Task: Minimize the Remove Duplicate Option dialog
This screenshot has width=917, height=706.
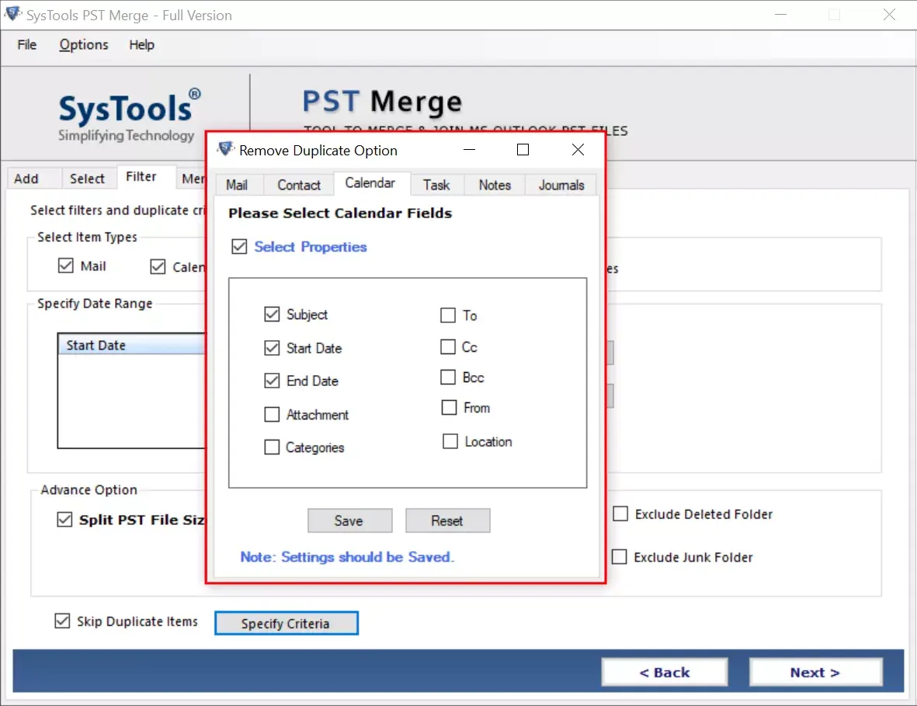Action: tap(469, 150)
